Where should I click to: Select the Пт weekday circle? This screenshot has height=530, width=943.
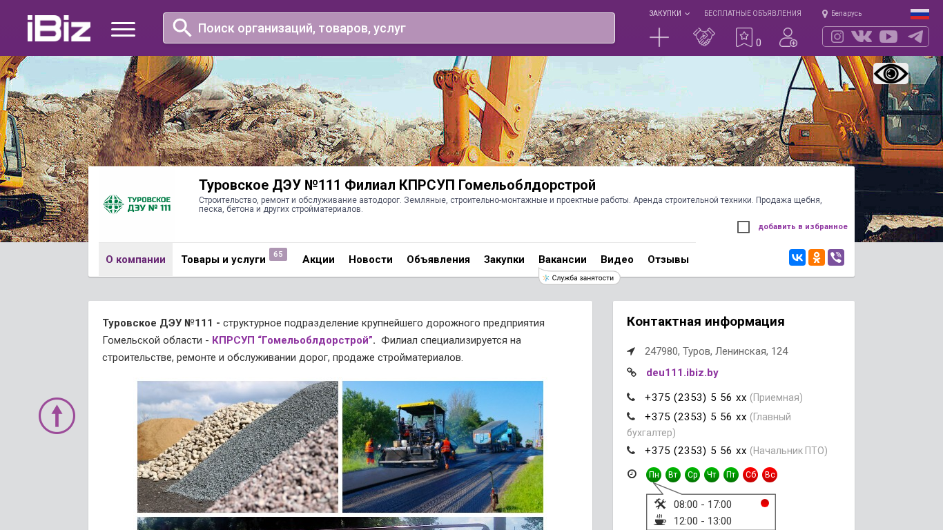(x=731, y=475)
